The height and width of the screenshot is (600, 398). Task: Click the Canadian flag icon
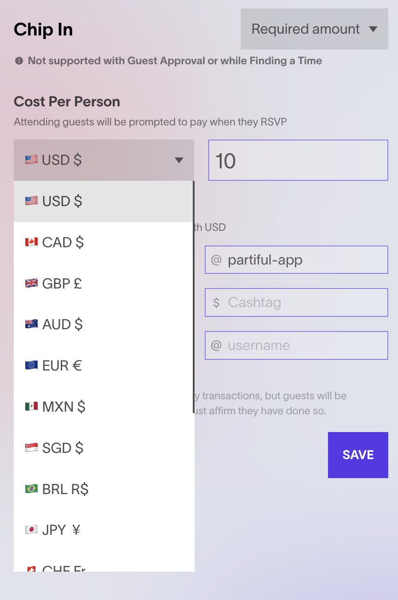31,242
